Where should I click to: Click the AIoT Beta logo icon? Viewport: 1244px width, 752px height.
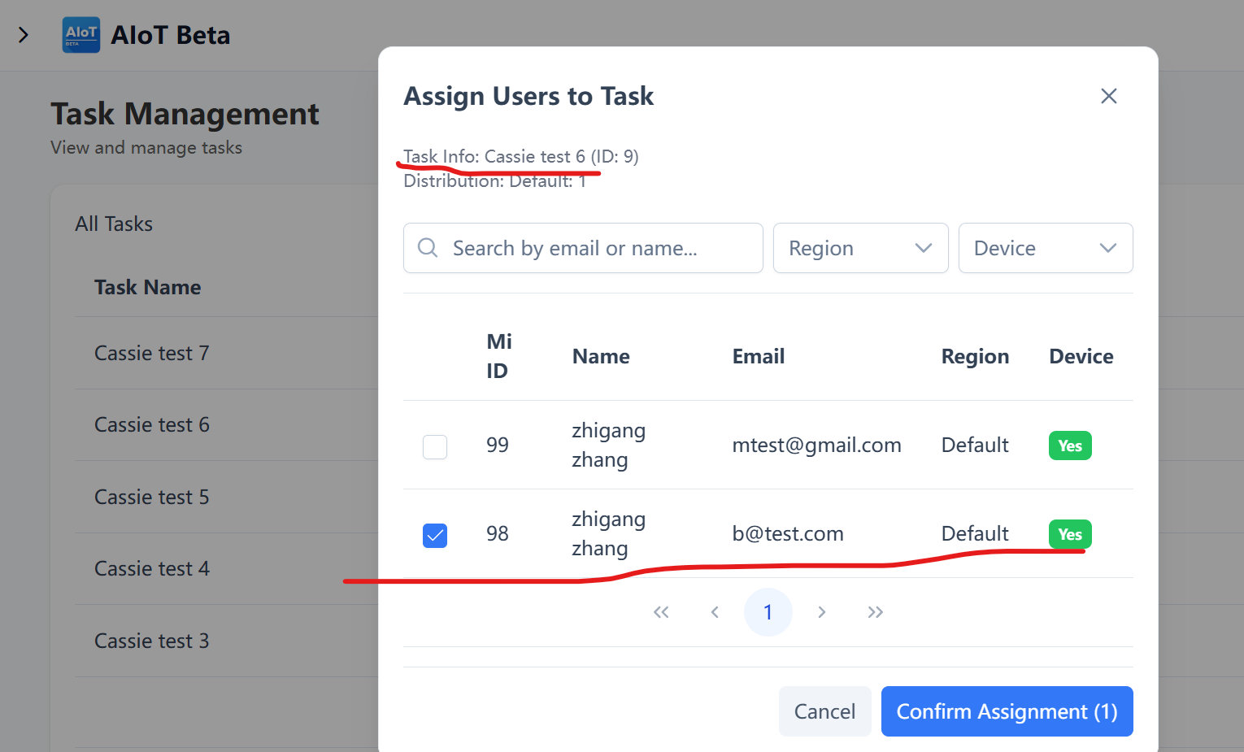point(81,35)
